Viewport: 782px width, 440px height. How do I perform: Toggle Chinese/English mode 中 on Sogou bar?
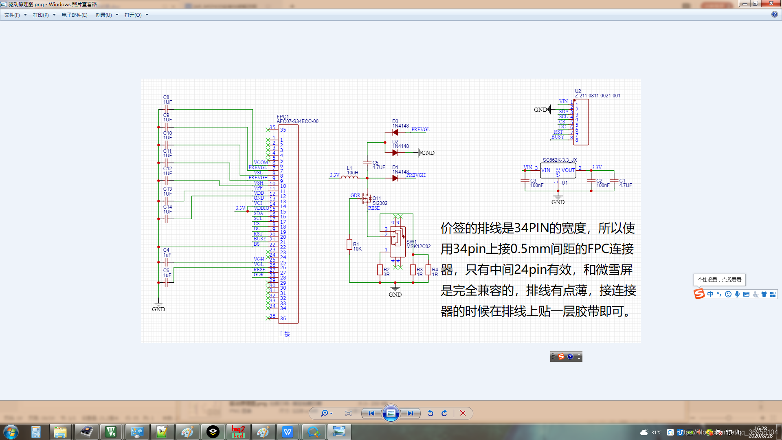(710, 294)
